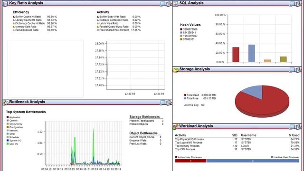Maximize the Key Ratio Analysis panel
Screen dimensions: 304x171
tap(162, 4)
